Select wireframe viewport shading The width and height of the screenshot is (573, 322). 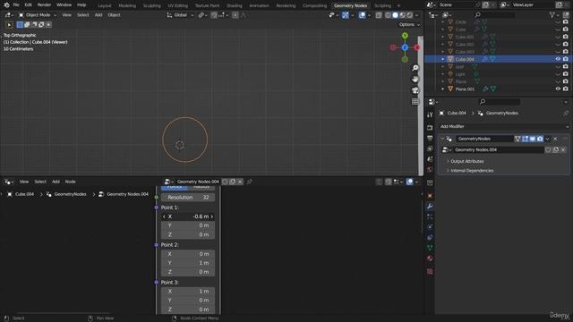point(388,15)
